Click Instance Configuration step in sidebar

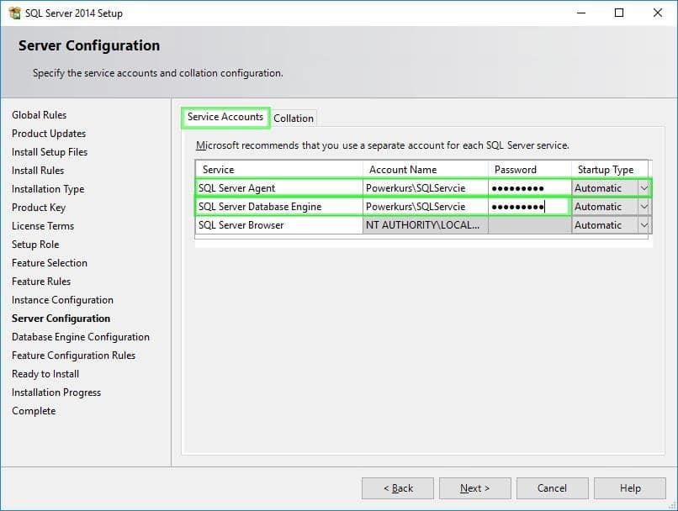63,300
